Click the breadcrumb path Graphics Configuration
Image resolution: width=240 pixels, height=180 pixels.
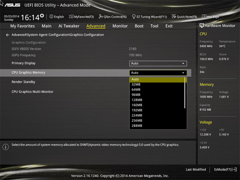point(58,35)
